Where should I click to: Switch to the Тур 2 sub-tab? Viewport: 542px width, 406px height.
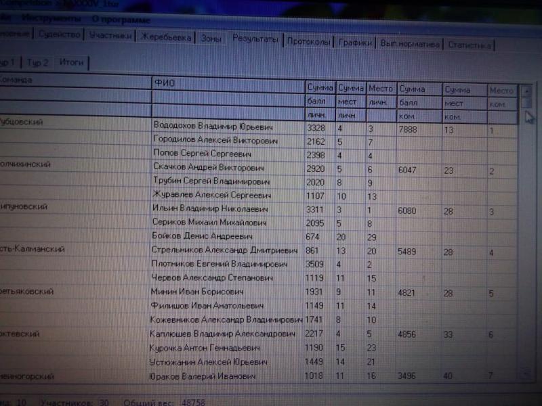[37, 62]
